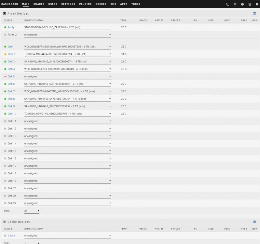Click the green status ball for Disk 7
Viewport: 260px width, 244px height.
tap(5, 91)
